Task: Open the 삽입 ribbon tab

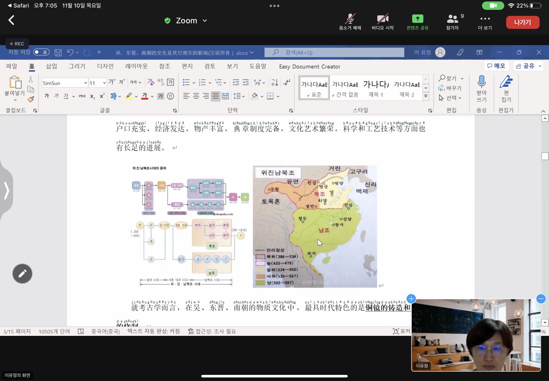Action: pos(51,66)
